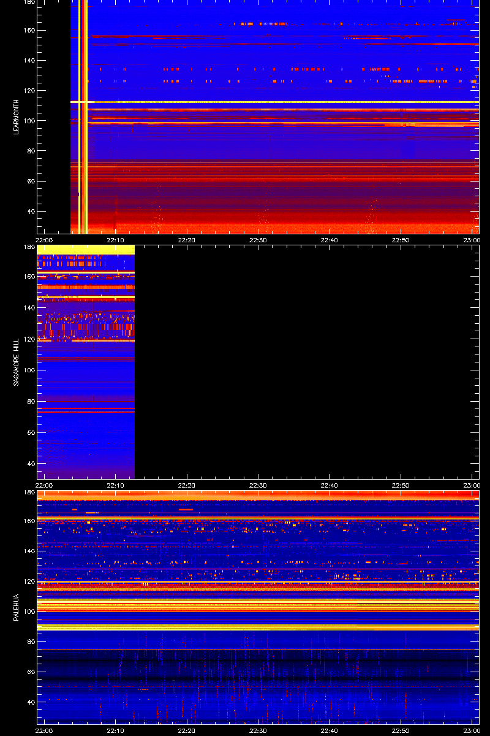Click the 80 frequency tick on Learmonth axis
490x736 pixels.
(x=31, y=151)
